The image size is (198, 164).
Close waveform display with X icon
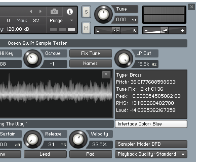[106, 74]
